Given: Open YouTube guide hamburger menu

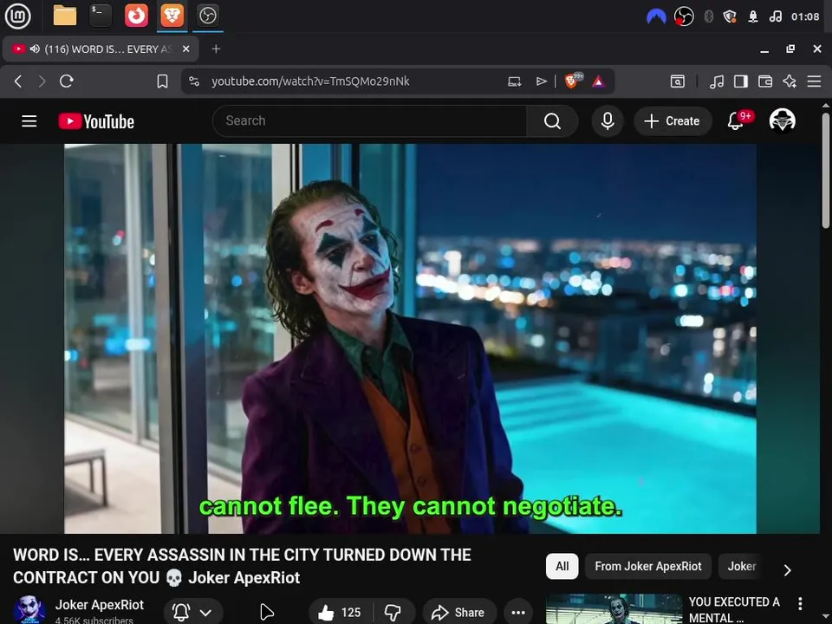Looking at the screenshot, I should click(x=29, y=121).
